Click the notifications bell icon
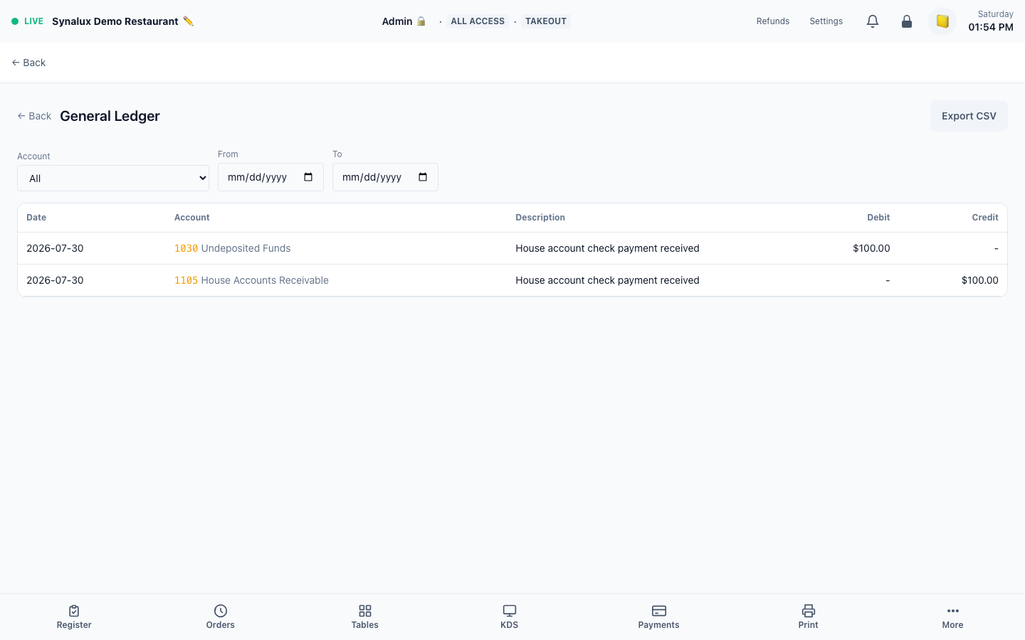Screen dimensions: 1025x640 point(873,21)
